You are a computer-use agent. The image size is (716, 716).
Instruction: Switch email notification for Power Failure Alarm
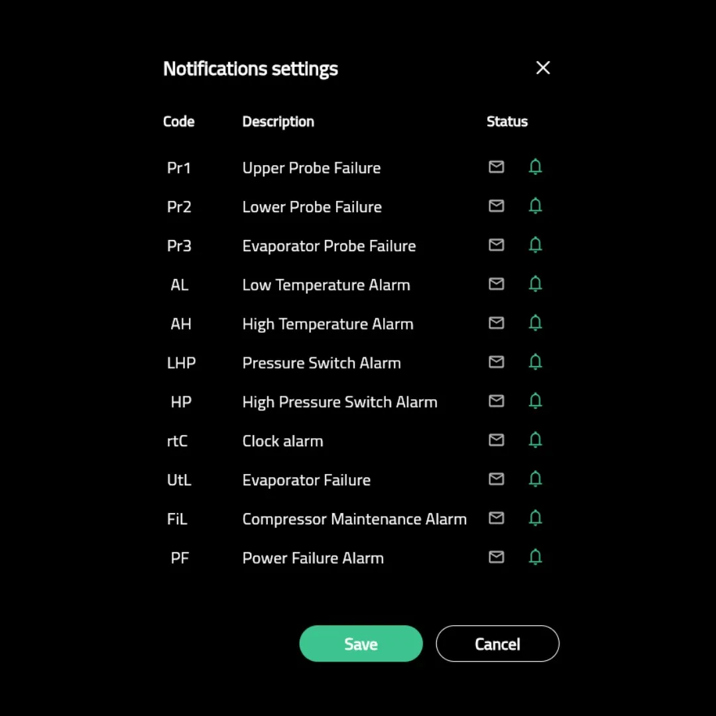point(496,558)
